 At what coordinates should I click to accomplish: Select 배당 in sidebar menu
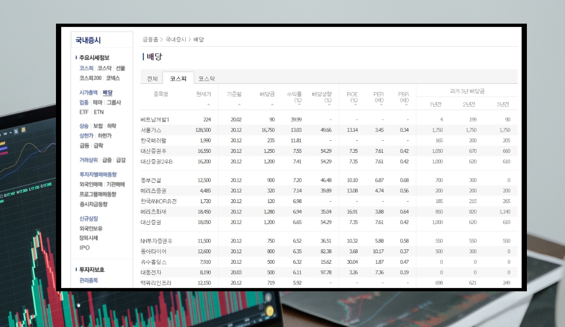tap(108, 93)
